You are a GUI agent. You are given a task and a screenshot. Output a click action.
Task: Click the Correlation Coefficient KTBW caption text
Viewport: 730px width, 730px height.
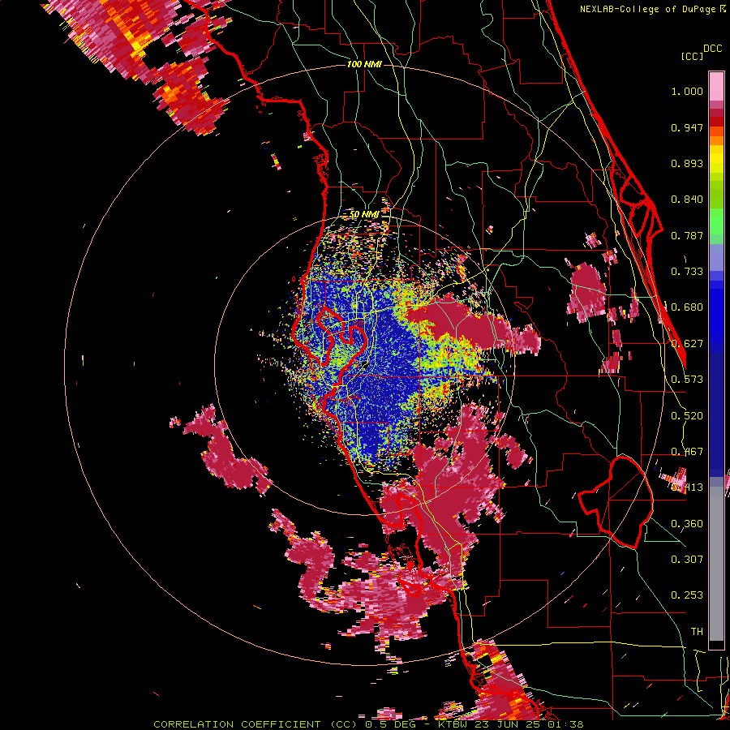pos(368,724)
